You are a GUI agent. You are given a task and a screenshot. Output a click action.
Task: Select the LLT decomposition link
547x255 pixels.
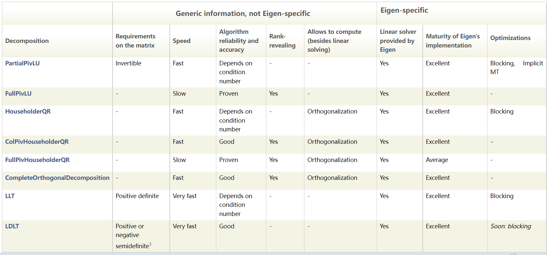point(10,196)
